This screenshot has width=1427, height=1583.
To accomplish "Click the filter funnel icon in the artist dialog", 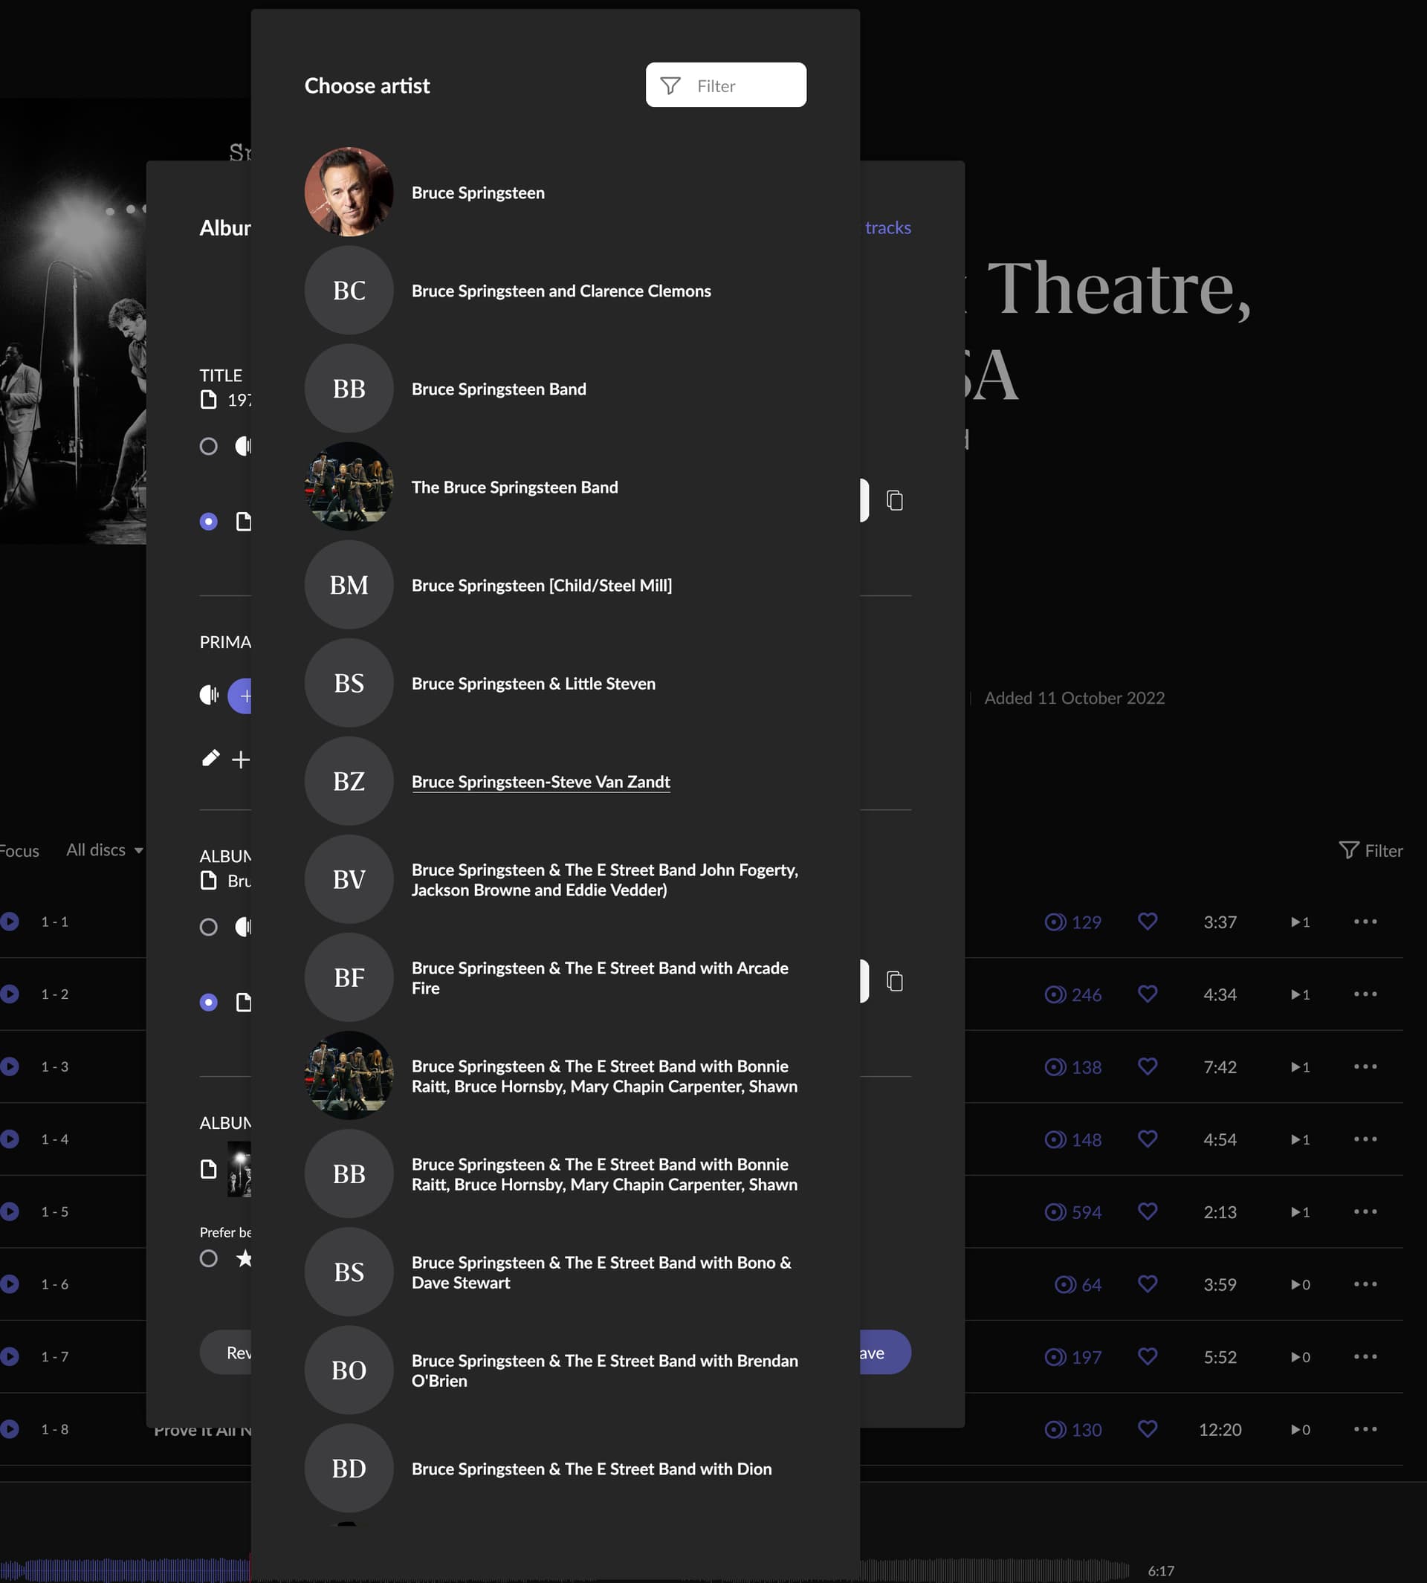I will [670, 85].
